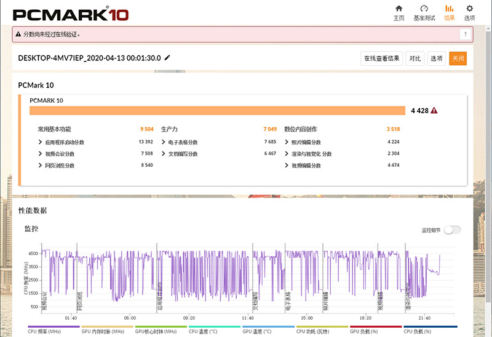This screenshot has height=337, width=492.
Task: Click the 2 304 score value
Action: [x=394, y=154]
